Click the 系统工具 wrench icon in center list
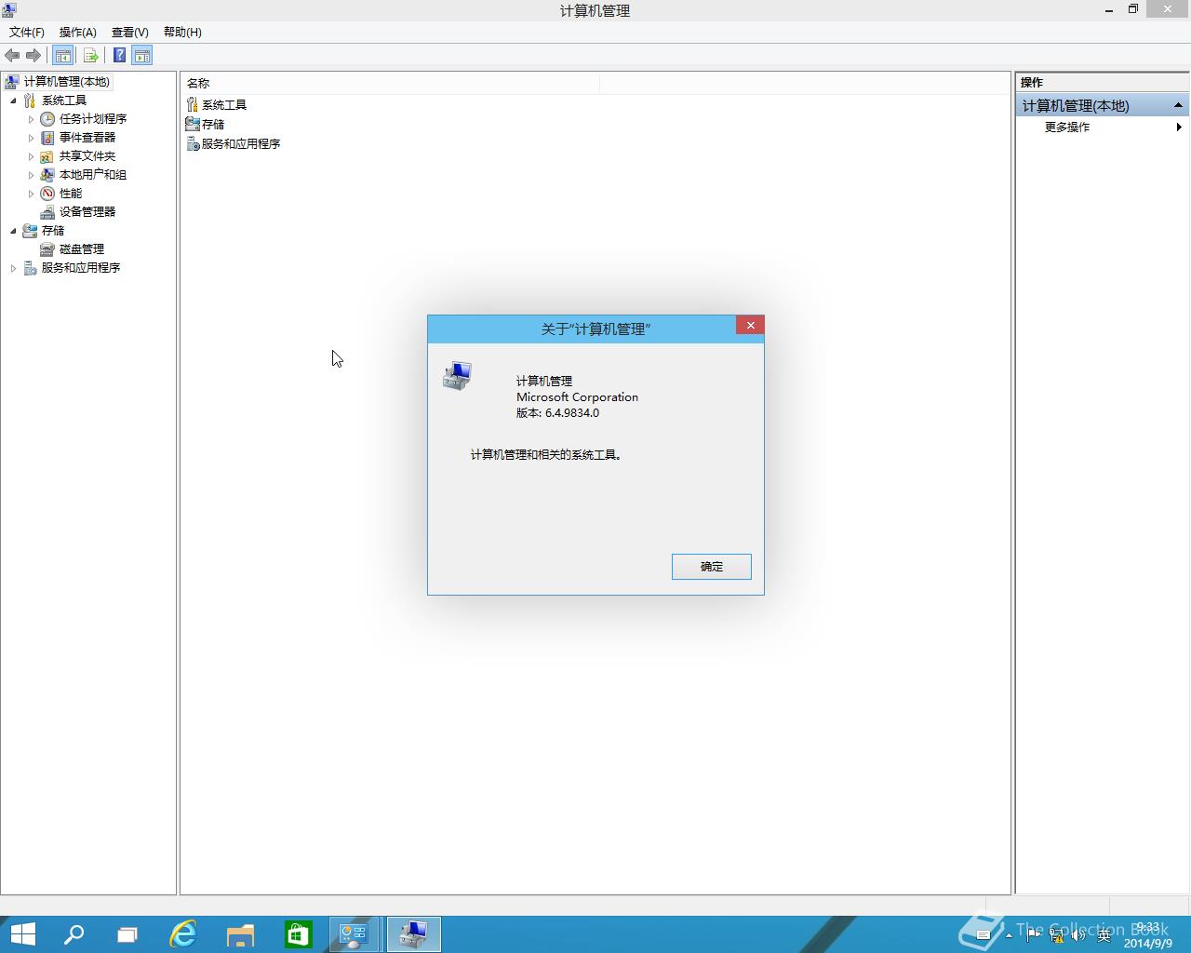This screenshot has height=953, width=1191. [193, 105]
